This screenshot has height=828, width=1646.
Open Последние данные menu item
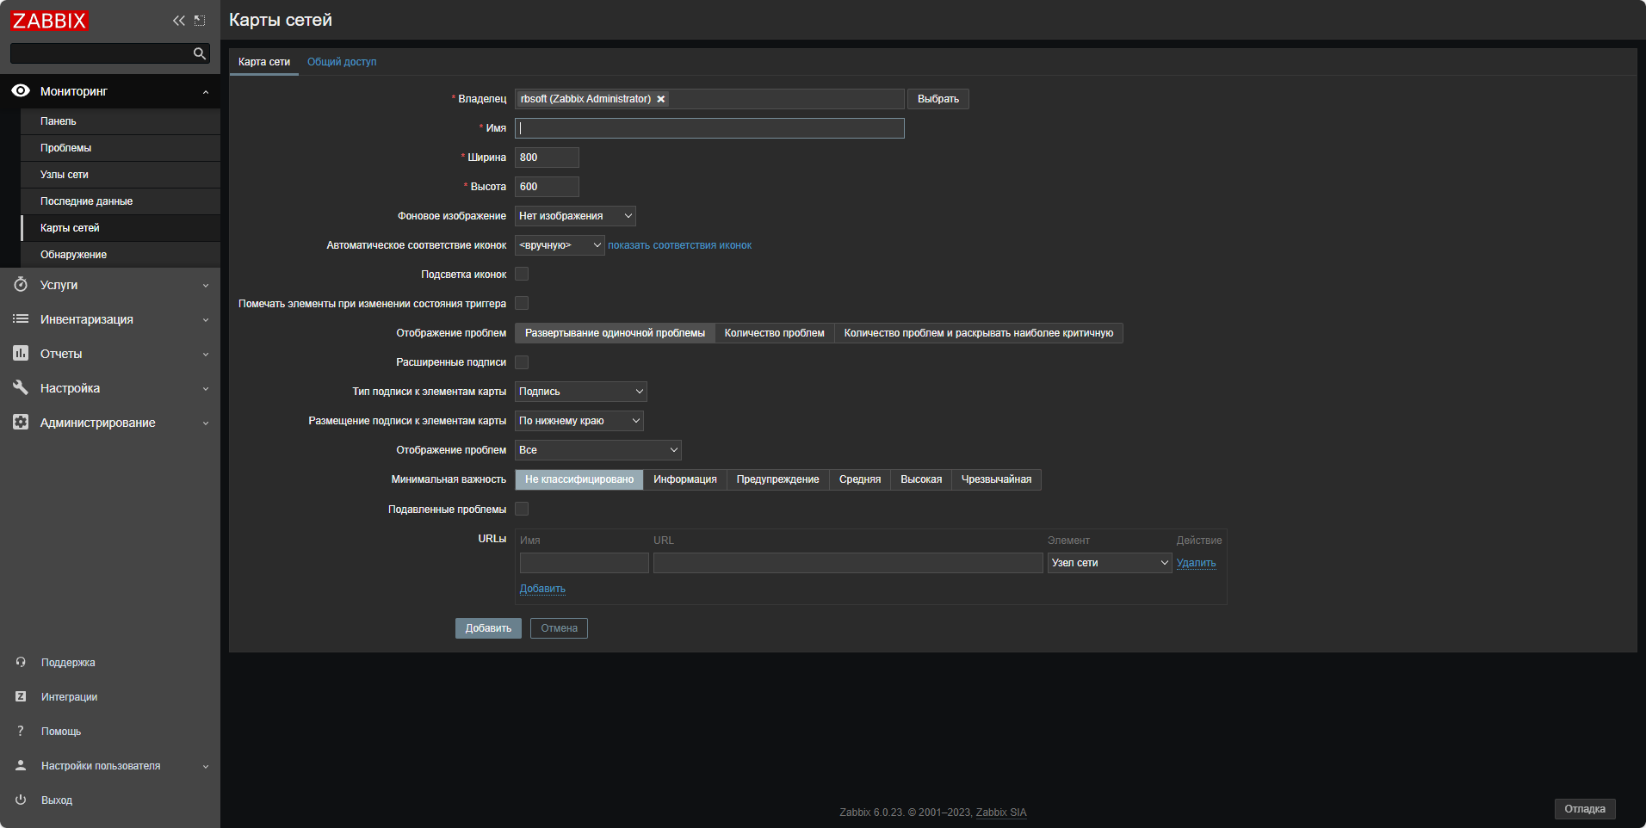[86, 201]
